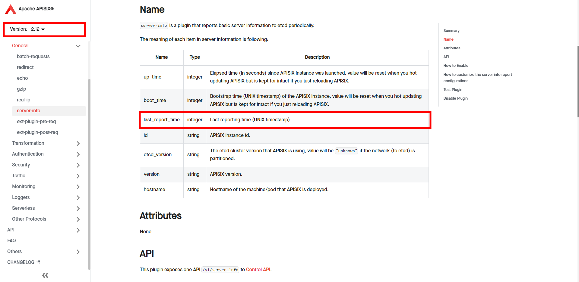
Task: Open the Security category label
Action: (21, 165)
